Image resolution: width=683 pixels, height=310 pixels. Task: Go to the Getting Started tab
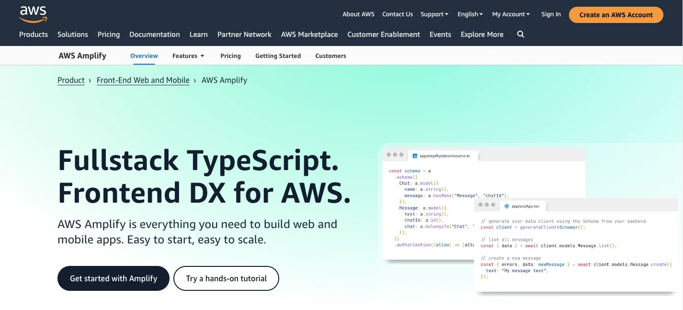tap(278, 56)
